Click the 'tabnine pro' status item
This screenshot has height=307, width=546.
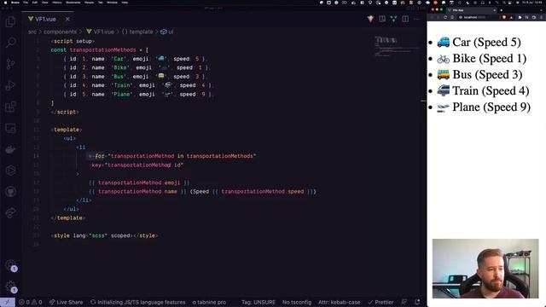click(209, 302)
